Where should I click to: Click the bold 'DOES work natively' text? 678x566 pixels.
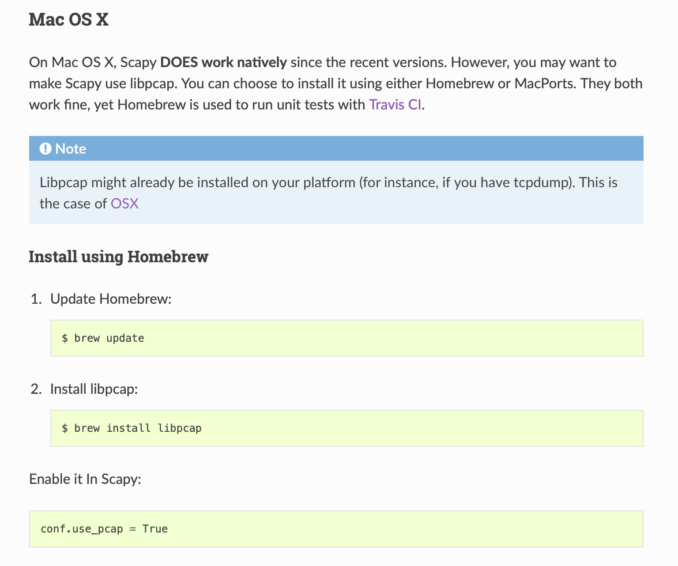pyautogui.click(x=223, y=62)
